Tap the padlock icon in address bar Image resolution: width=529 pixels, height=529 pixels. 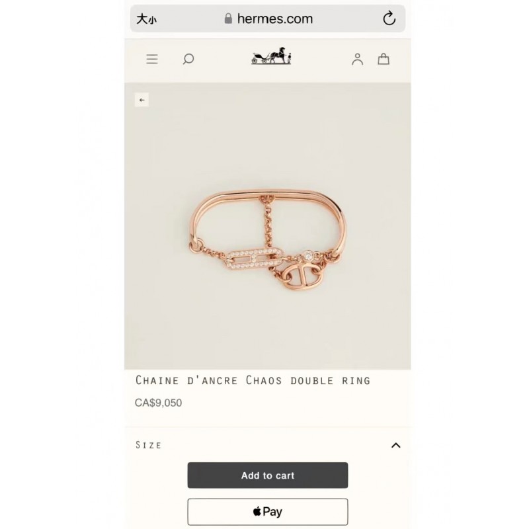click(x=228, y=19)
